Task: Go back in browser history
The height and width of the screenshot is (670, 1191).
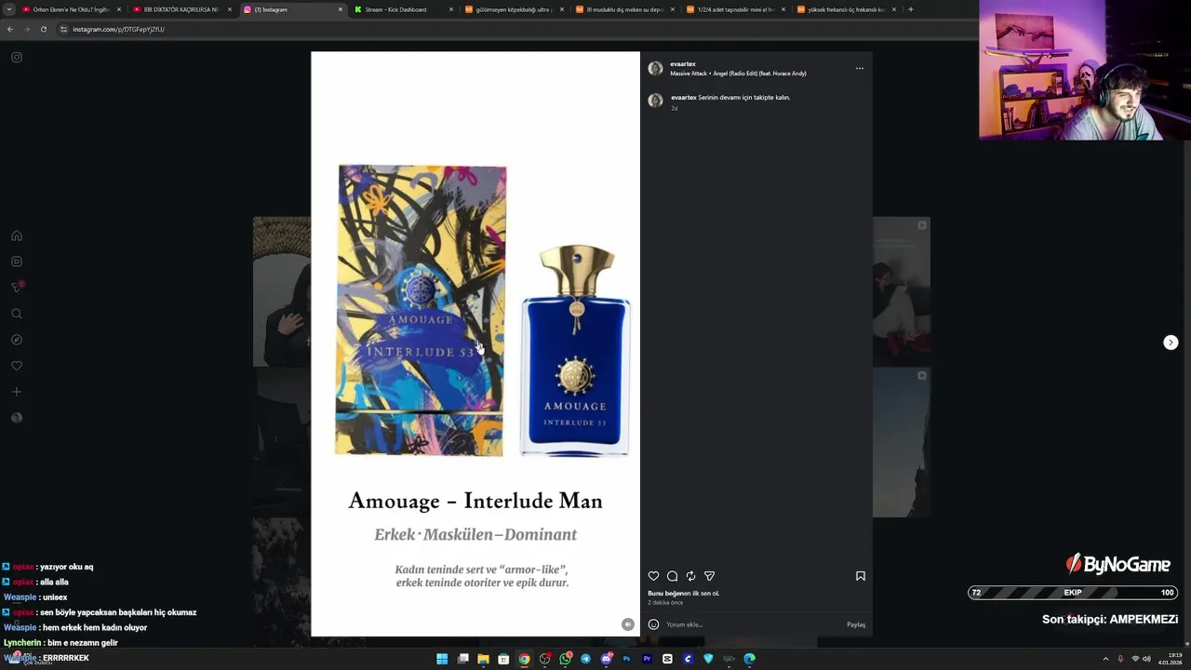Action: pyautogui.click(x=10, y=29)
